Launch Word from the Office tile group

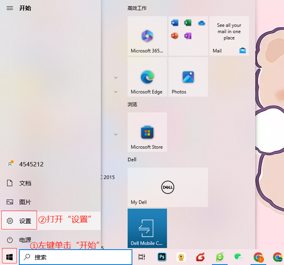pyautogui.click(x=175, y=23)
